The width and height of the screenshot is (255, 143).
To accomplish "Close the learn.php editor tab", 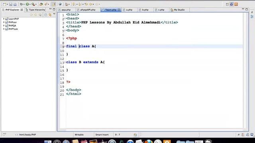I will pos(119,10).
